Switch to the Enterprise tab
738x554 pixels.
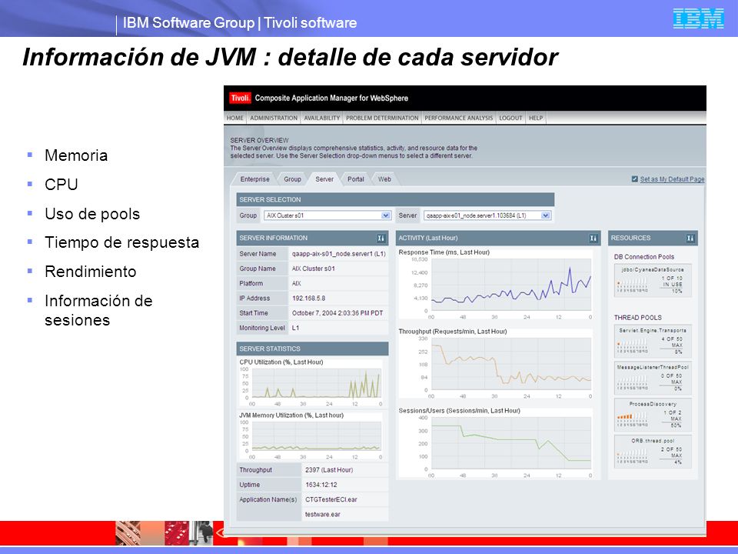pyautogui.click(x=254, y=179)
